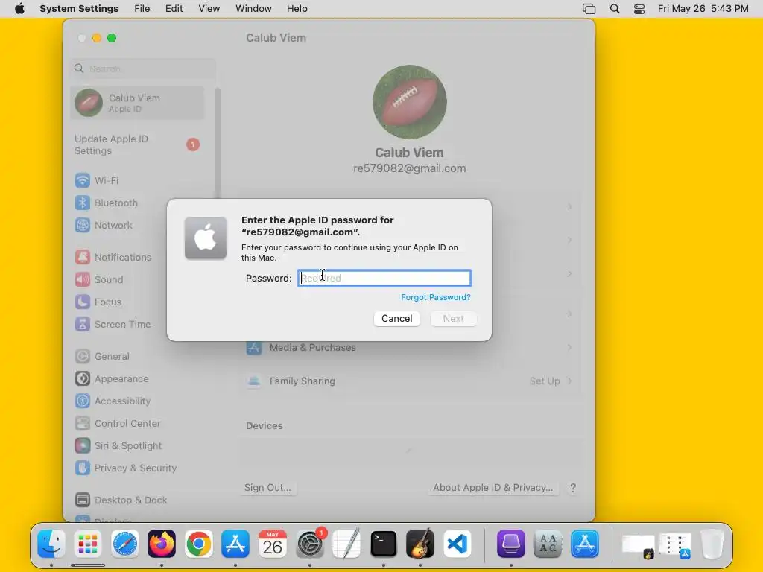This screenshot has height=572, width=763.
Task: Click the date and time in menu bar
Action: pos(703,9)
